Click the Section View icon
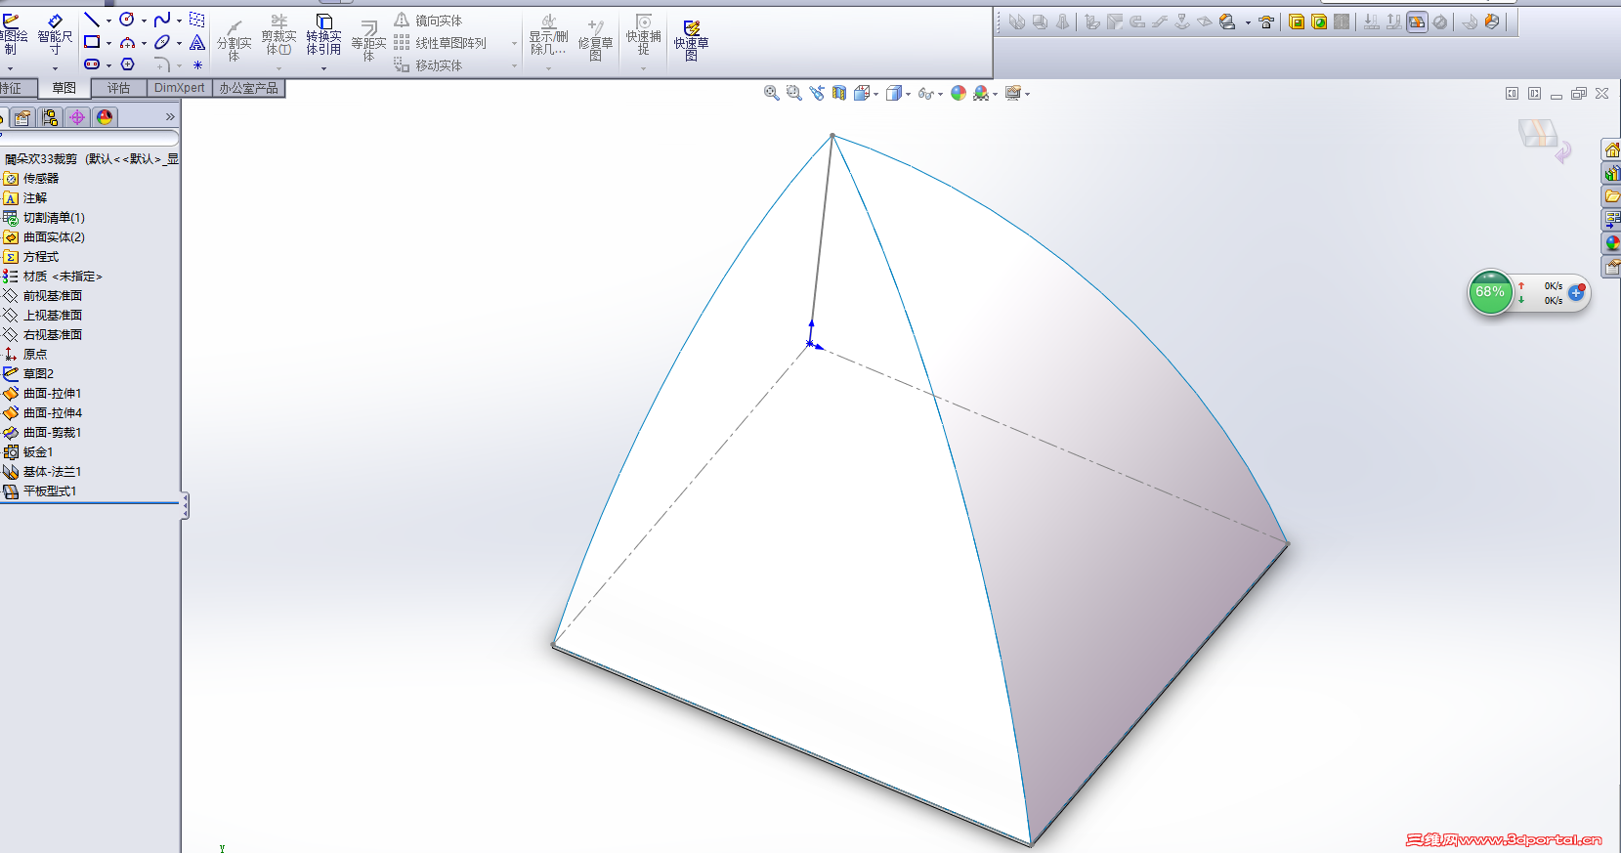The height and width of the screenshot is (853, 1621). [839, 93]
